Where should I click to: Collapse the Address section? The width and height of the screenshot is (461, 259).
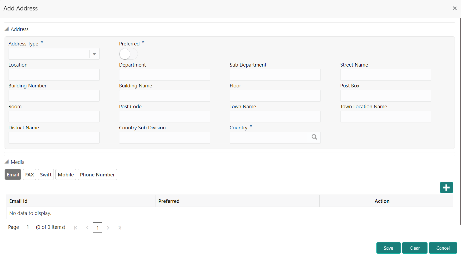click(7, 29)
